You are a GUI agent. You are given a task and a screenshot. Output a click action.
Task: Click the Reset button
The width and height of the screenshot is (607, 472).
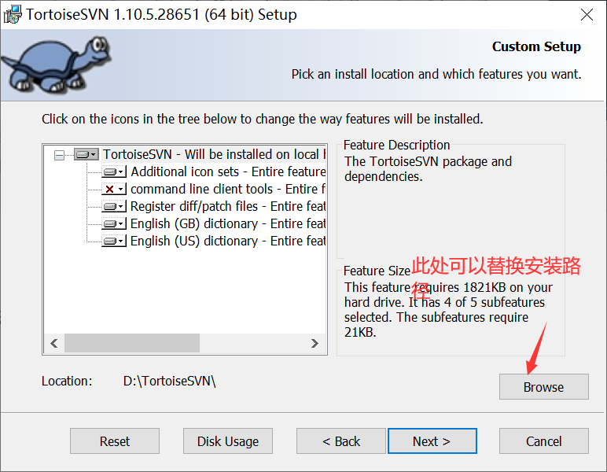click(x=115, y=441)
